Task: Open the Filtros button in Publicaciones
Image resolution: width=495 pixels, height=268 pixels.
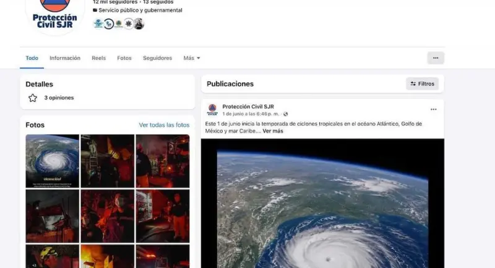Action: click(x=423, y=84)
